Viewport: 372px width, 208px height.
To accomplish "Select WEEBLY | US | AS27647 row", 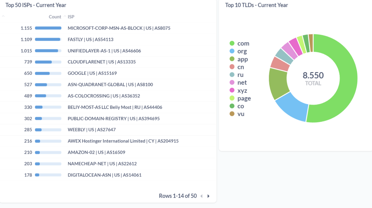I will point(108,130).
